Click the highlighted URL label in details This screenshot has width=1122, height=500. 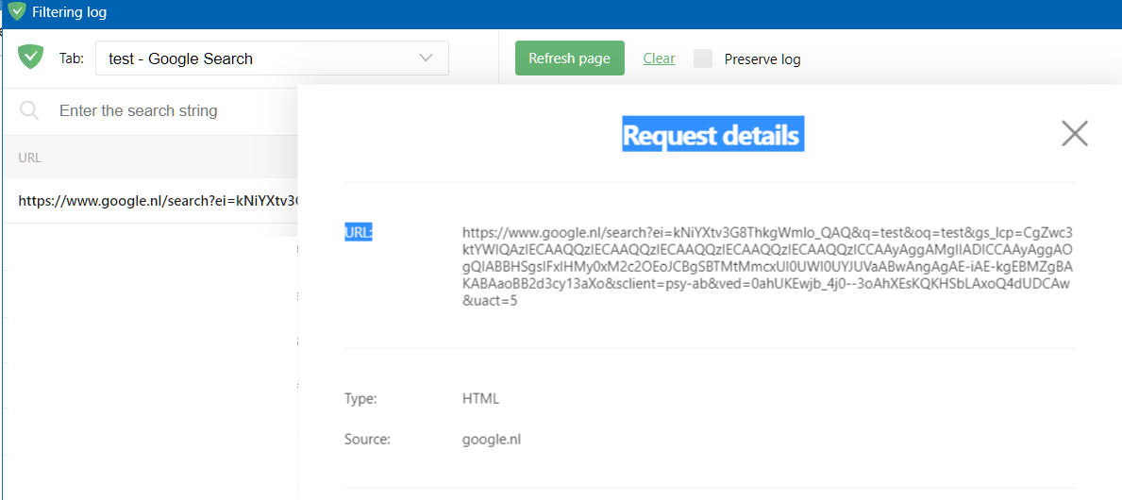[x=359, y=233]
